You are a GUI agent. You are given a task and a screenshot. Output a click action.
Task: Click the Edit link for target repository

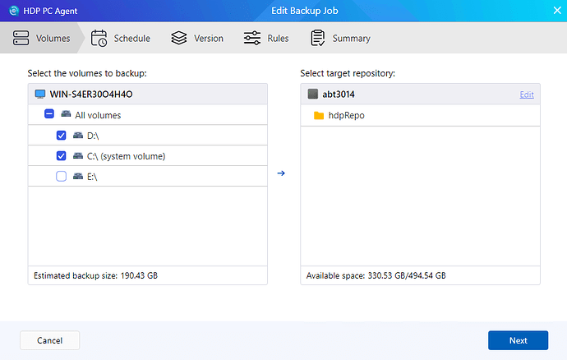pos(526,95)
